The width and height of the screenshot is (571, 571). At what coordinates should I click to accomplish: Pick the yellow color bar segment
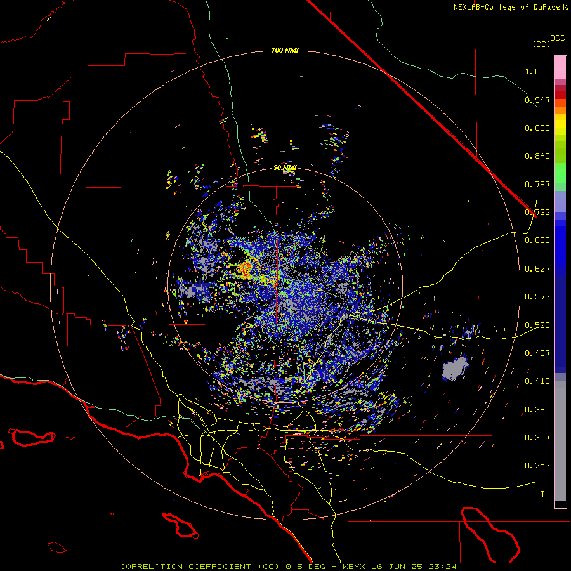pos(560,124)
